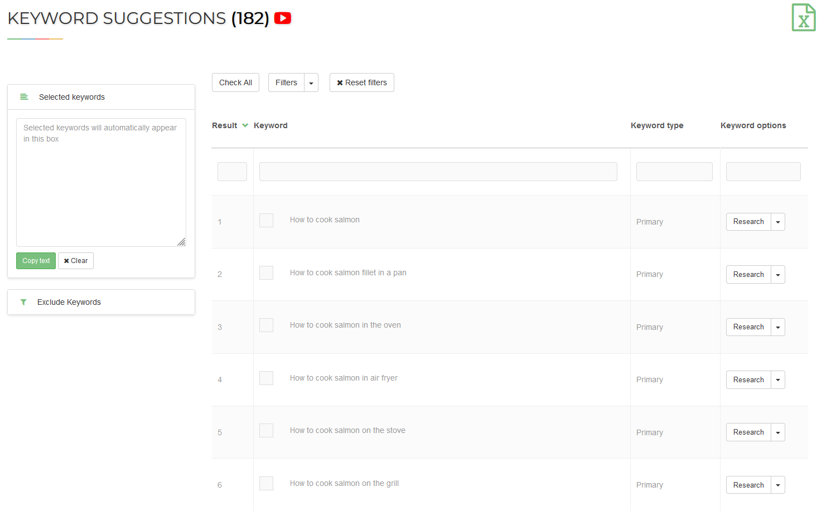
Task: Click the Filters button
Action: [286, 82]
